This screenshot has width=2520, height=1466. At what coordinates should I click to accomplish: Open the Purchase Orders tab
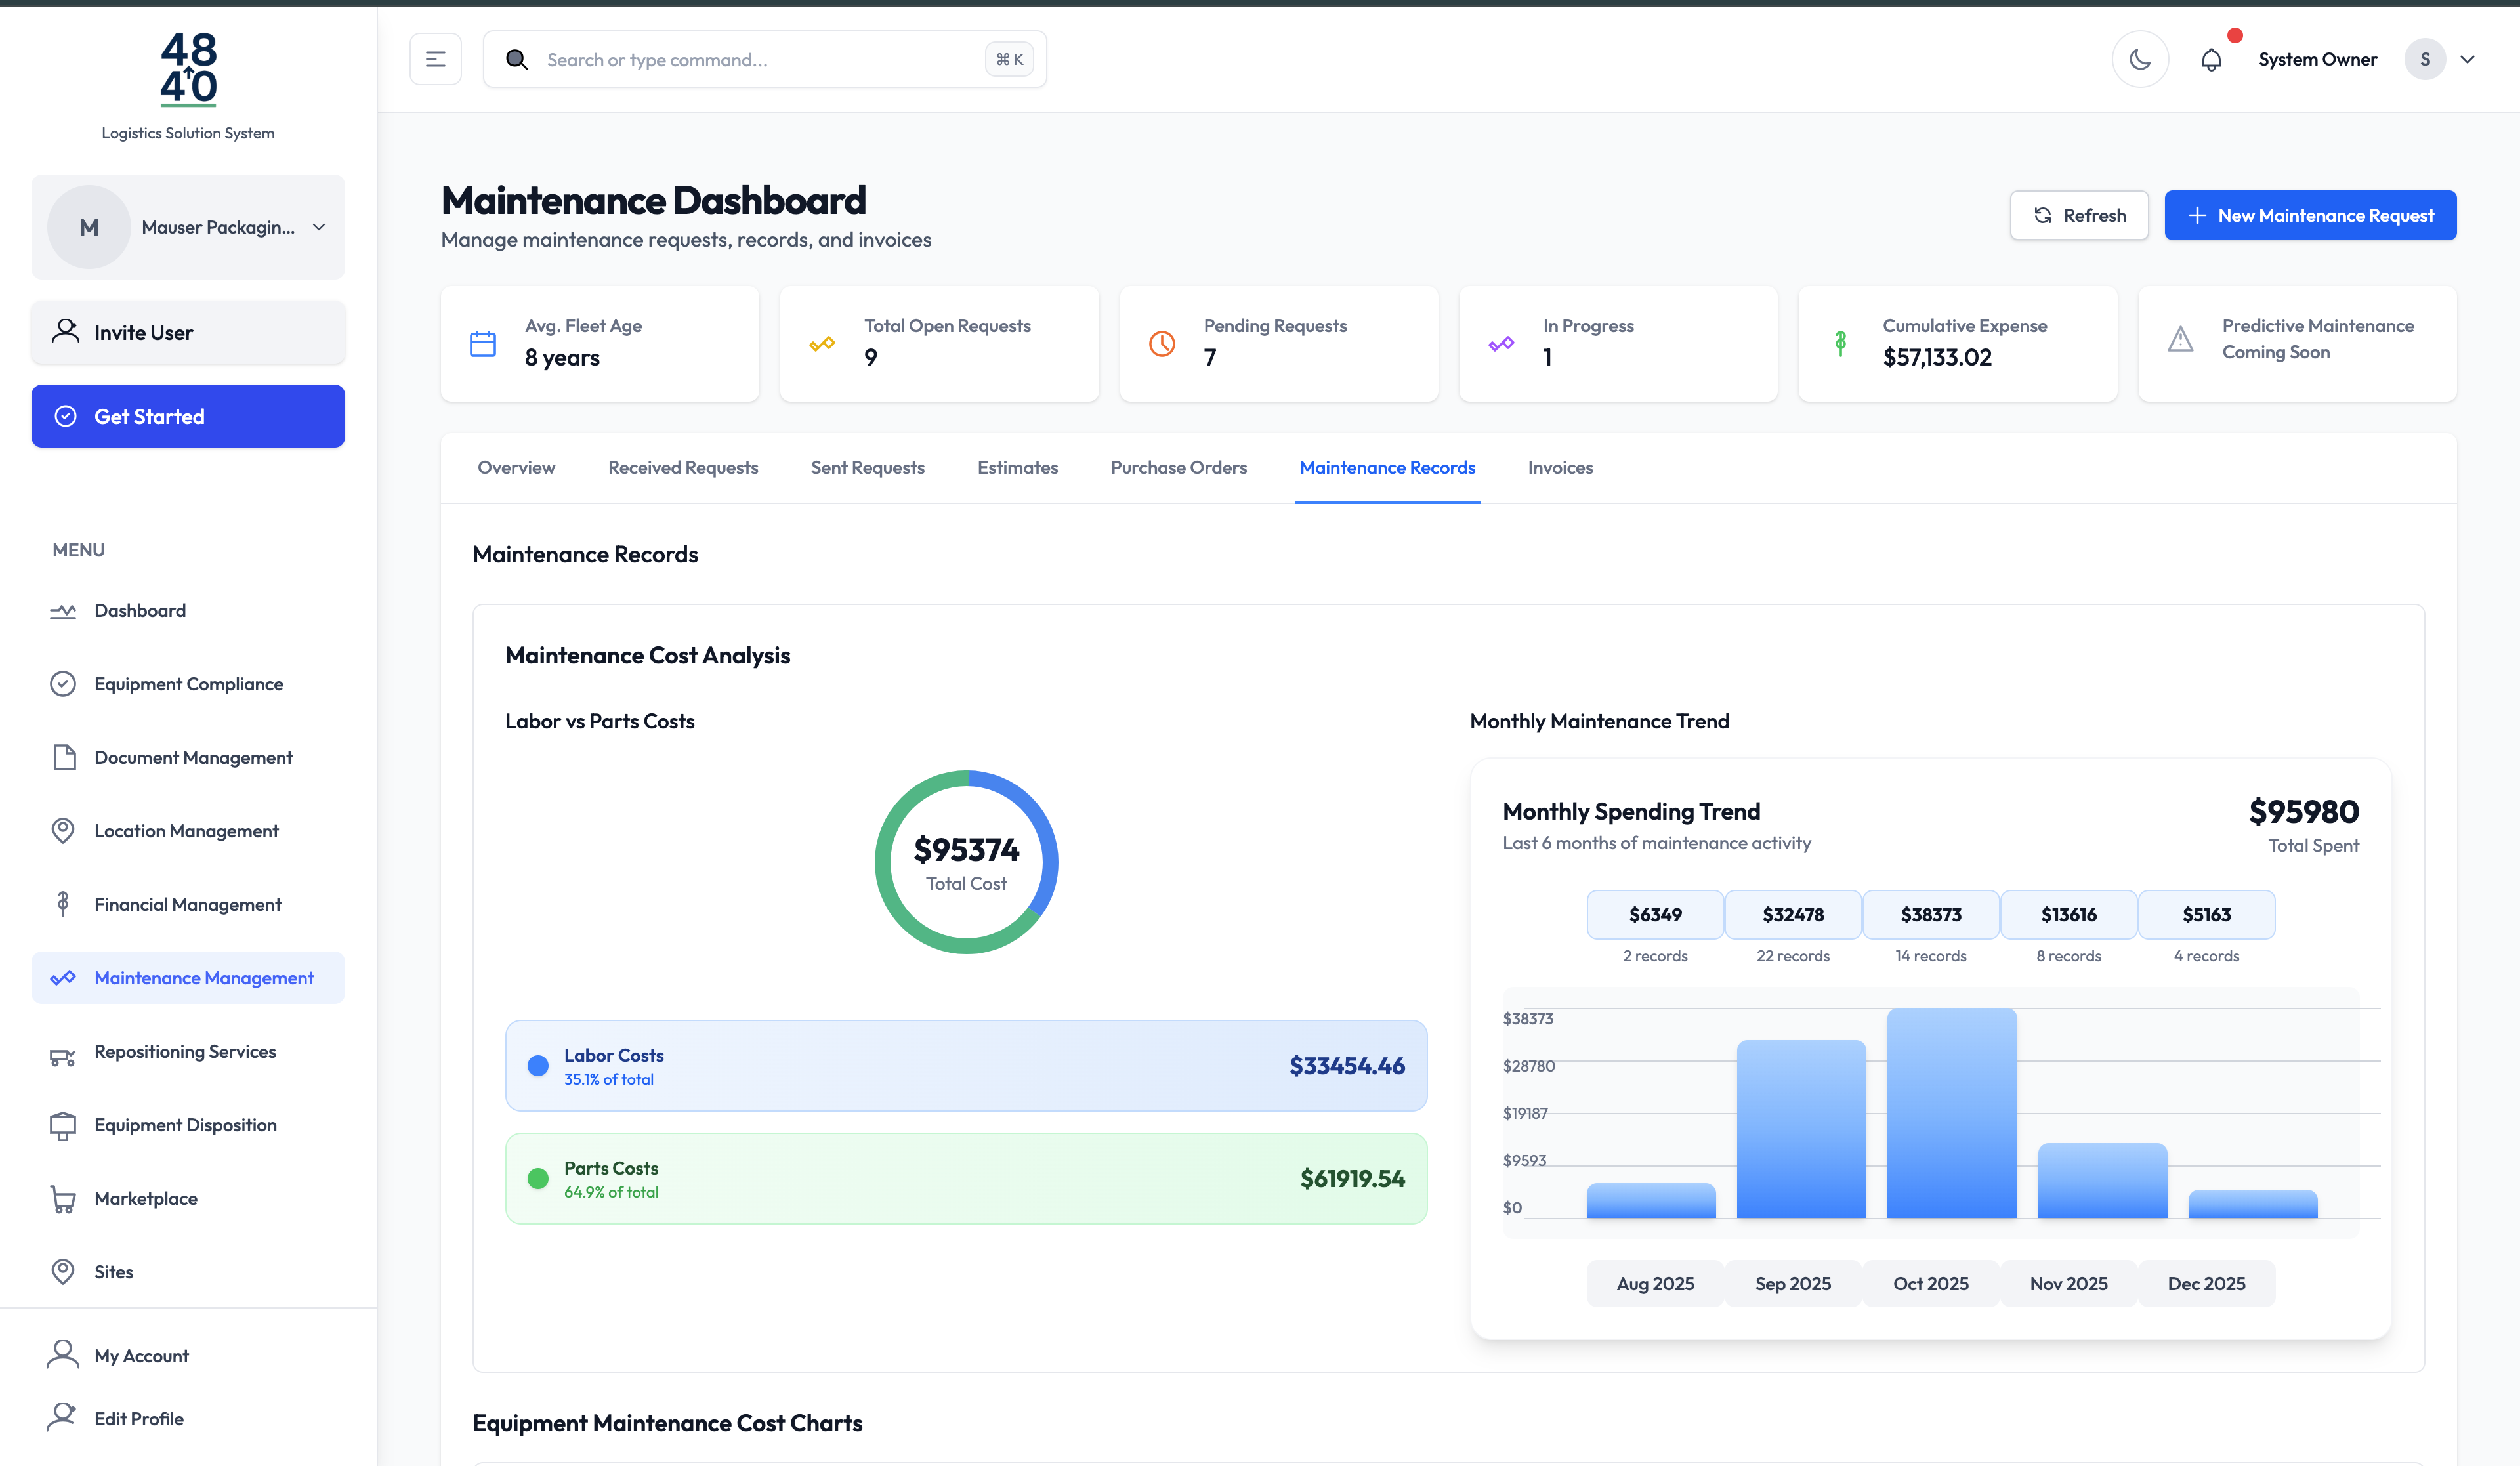(1178, 467)
